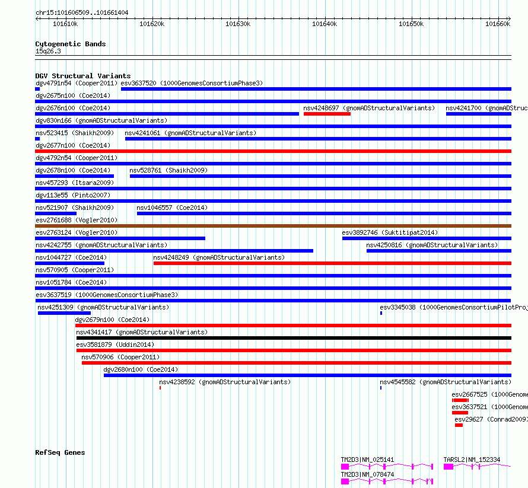The height and width of the screenshot is (488, 528).
Task: Open dgv2680n100 (Coe2014) variant
Action: [x=141, y=369]
